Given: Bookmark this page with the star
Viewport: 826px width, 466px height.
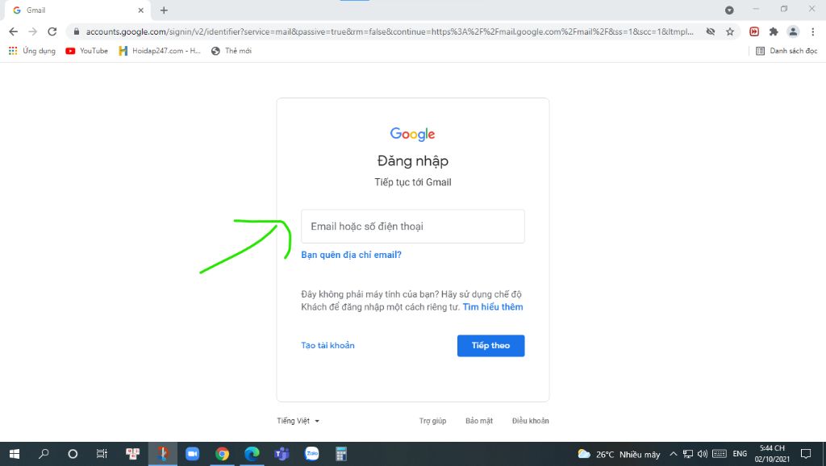Looking at the screenshot, I should click(x=729, y=31).
